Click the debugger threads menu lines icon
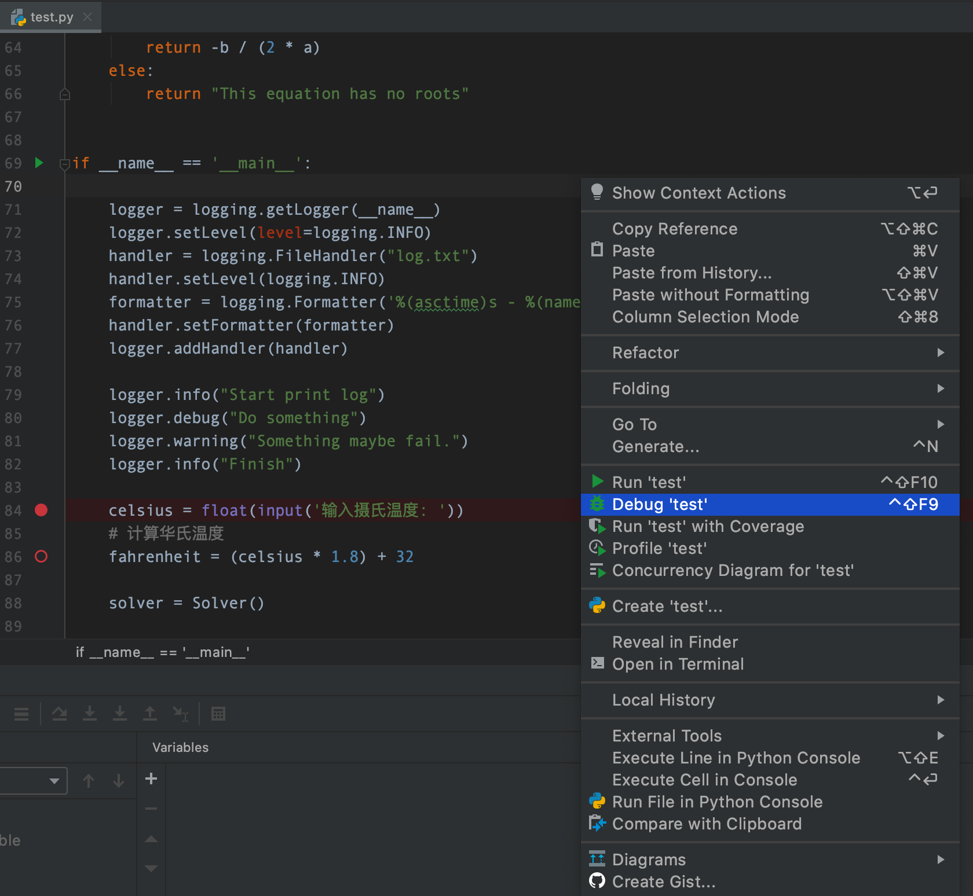Screen dimensions: 973x896 tap(21, 714)
